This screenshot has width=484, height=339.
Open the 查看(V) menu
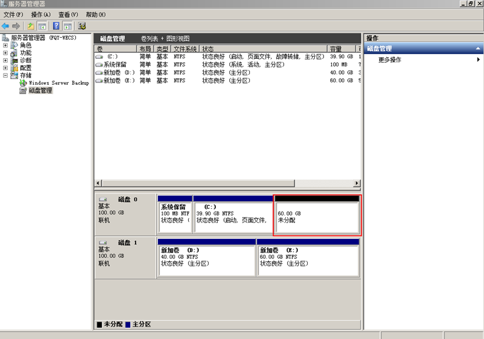click(68, 14)
